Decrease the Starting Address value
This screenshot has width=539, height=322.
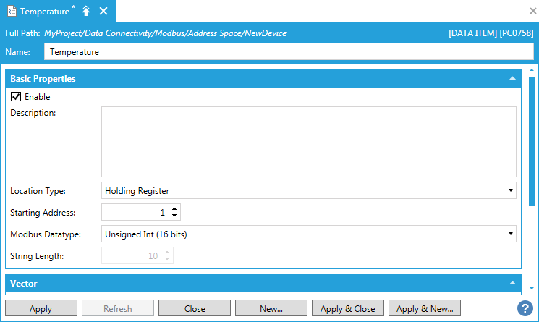coord(174,216)
